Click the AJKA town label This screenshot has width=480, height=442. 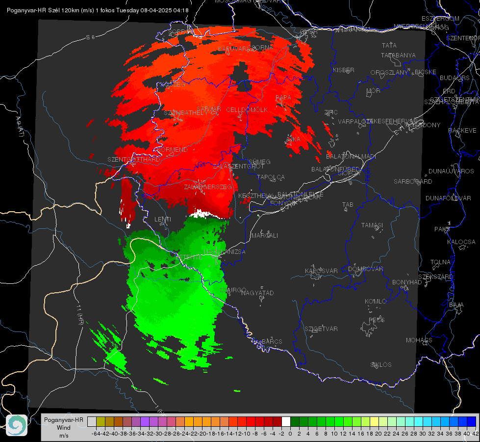(293, 139)
